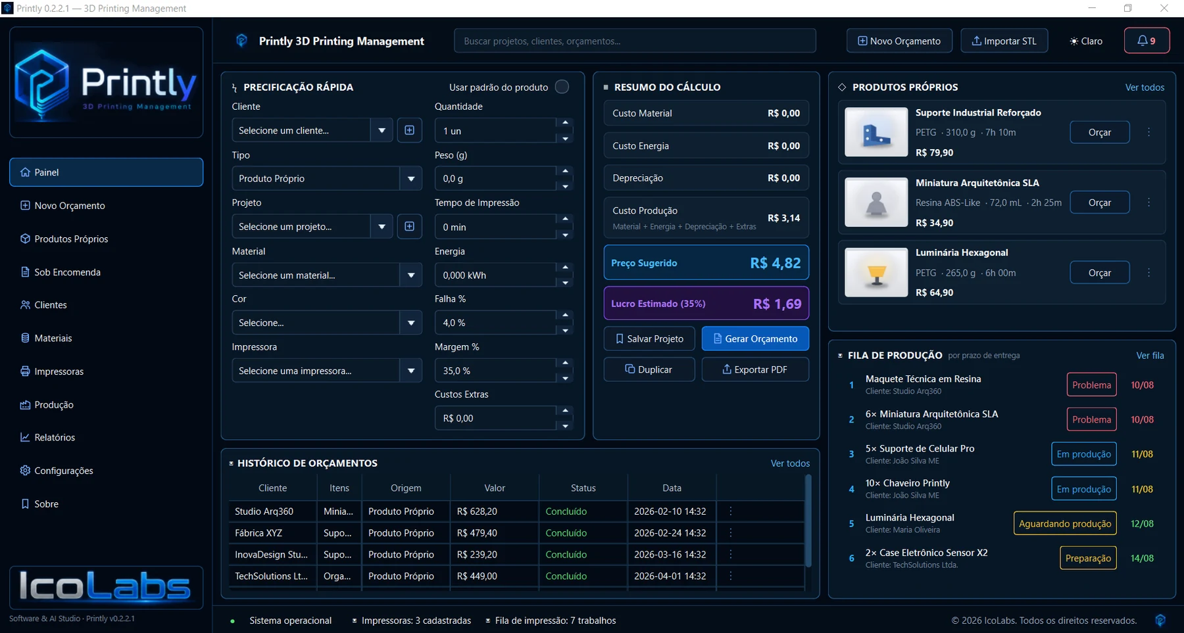Click the Suporte Industrial Reforçado thumbnail
1184x633 pixels.
[876, 132]
